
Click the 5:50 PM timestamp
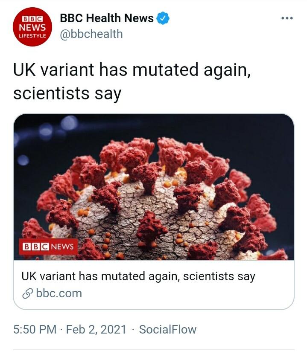(x=35, y=329)
